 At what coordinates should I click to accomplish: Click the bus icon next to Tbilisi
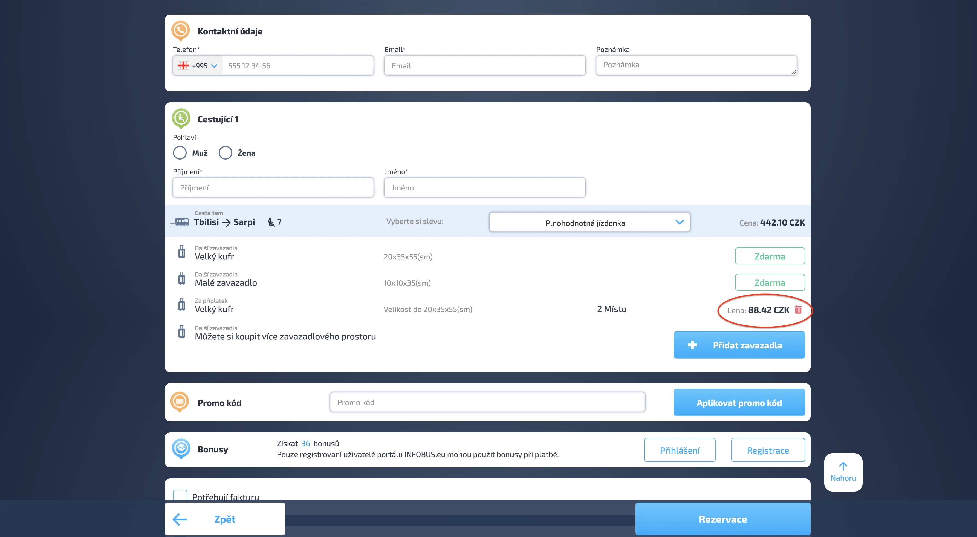coord(181,222)
